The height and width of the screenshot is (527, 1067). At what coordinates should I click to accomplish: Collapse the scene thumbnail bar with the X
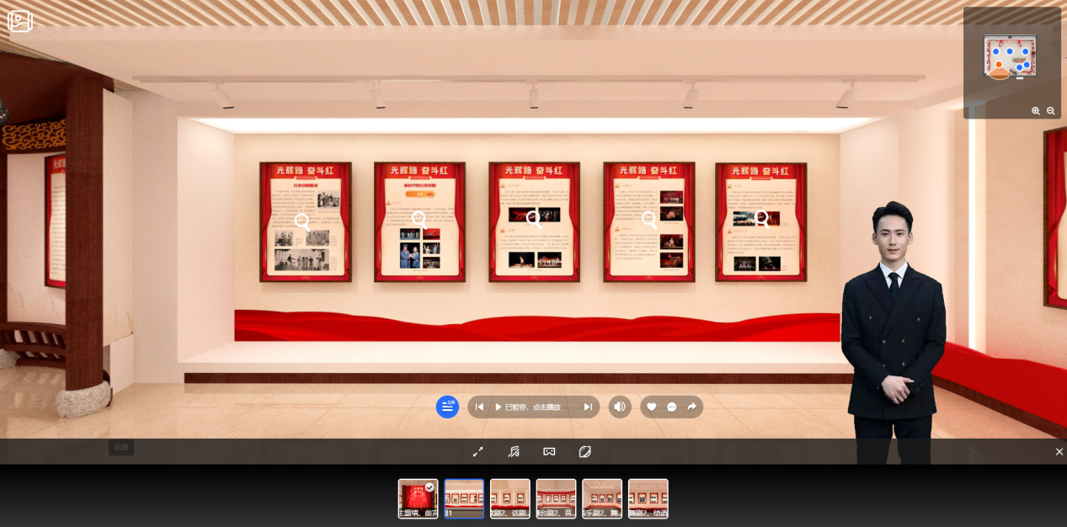pos(1059,452)
